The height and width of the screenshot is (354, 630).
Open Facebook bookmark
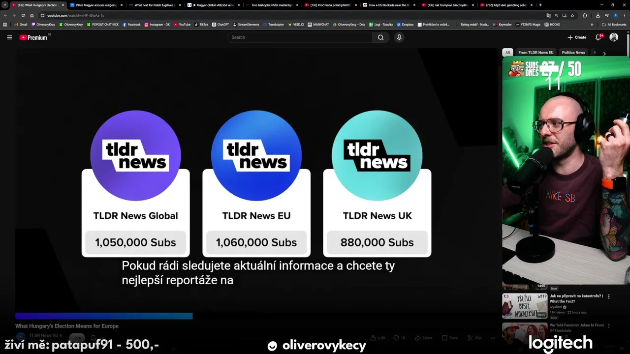(x=131, y=24)
